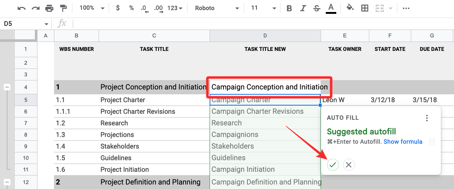Click the 3/15/18 due date cell
Screen dimensions: 454x189
432,100
